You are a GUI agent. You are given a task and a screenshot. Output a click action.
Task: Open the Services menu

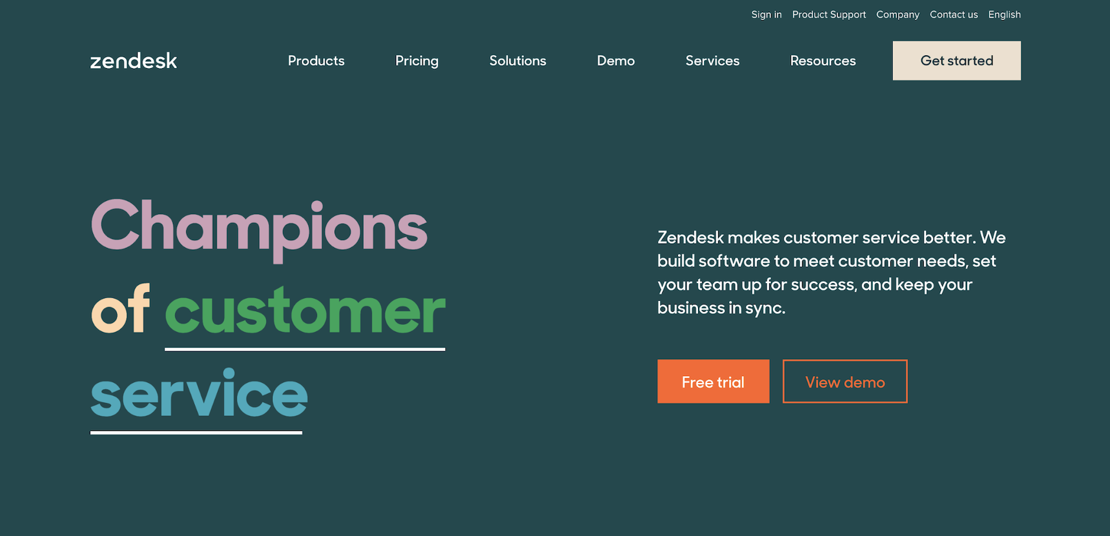712,61
